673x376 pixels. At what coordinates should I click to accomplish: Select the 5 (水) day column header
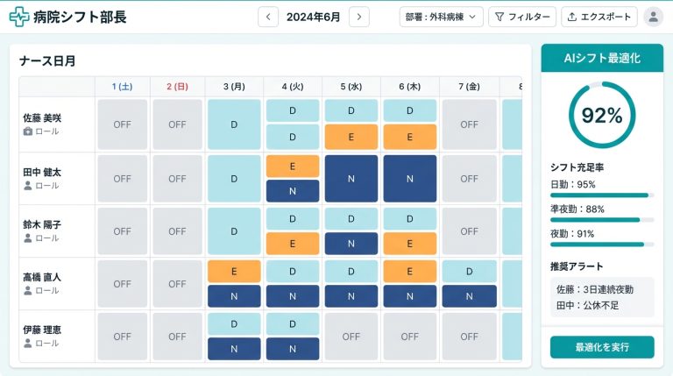[351, 86]
